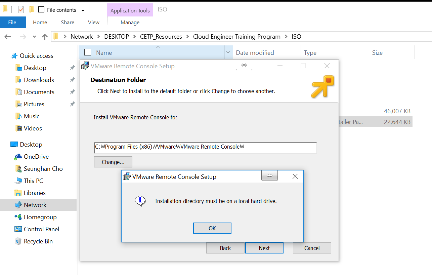Viewport: 432px width, 275px height.
Task: Click the Quick access star icon
Action: [14, 56]
